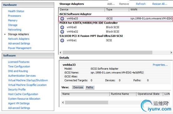Click the vmhba1 adapter icon
This screenshot has height=114, width=173.
tap(62, 40)
